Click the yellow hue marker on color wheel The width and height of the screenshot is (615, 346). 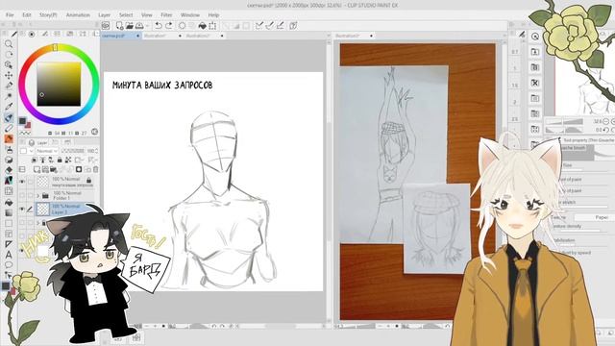(56, 47)
